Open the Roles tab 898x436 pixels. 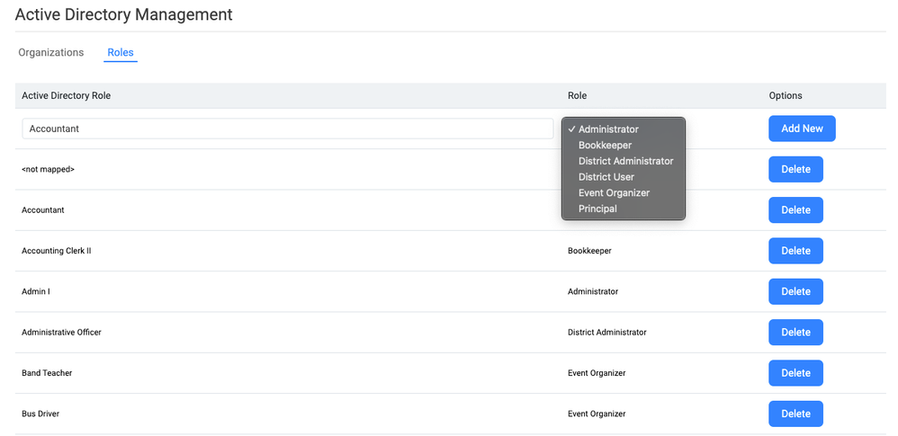(x=121, y=53)
